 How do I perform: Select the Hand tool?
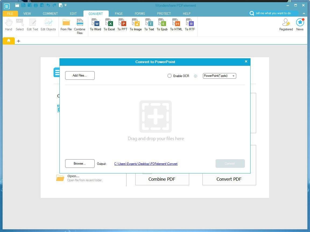pyautogui.click(x=9, y=25)
